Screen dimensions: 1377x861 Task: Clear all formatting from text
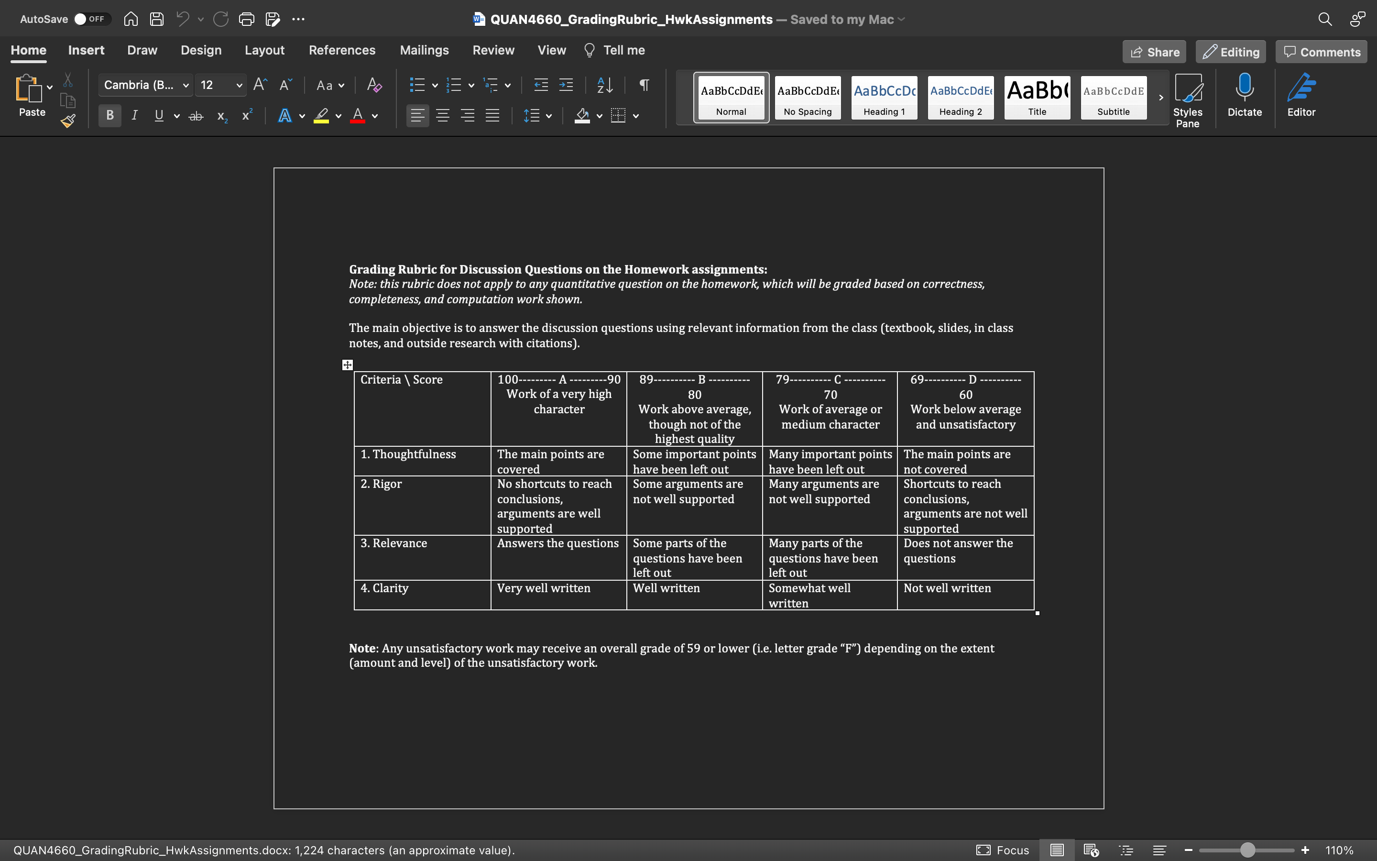click(374, 85)
